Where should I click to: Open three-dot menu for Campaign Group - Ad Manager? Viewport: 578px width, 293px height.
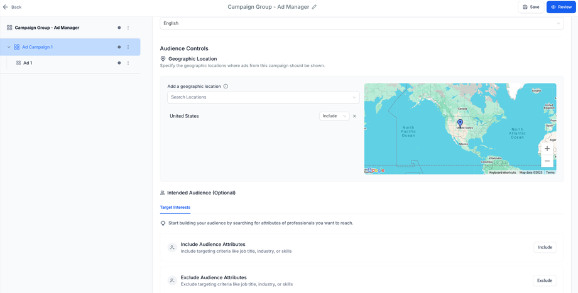[128, 28]
